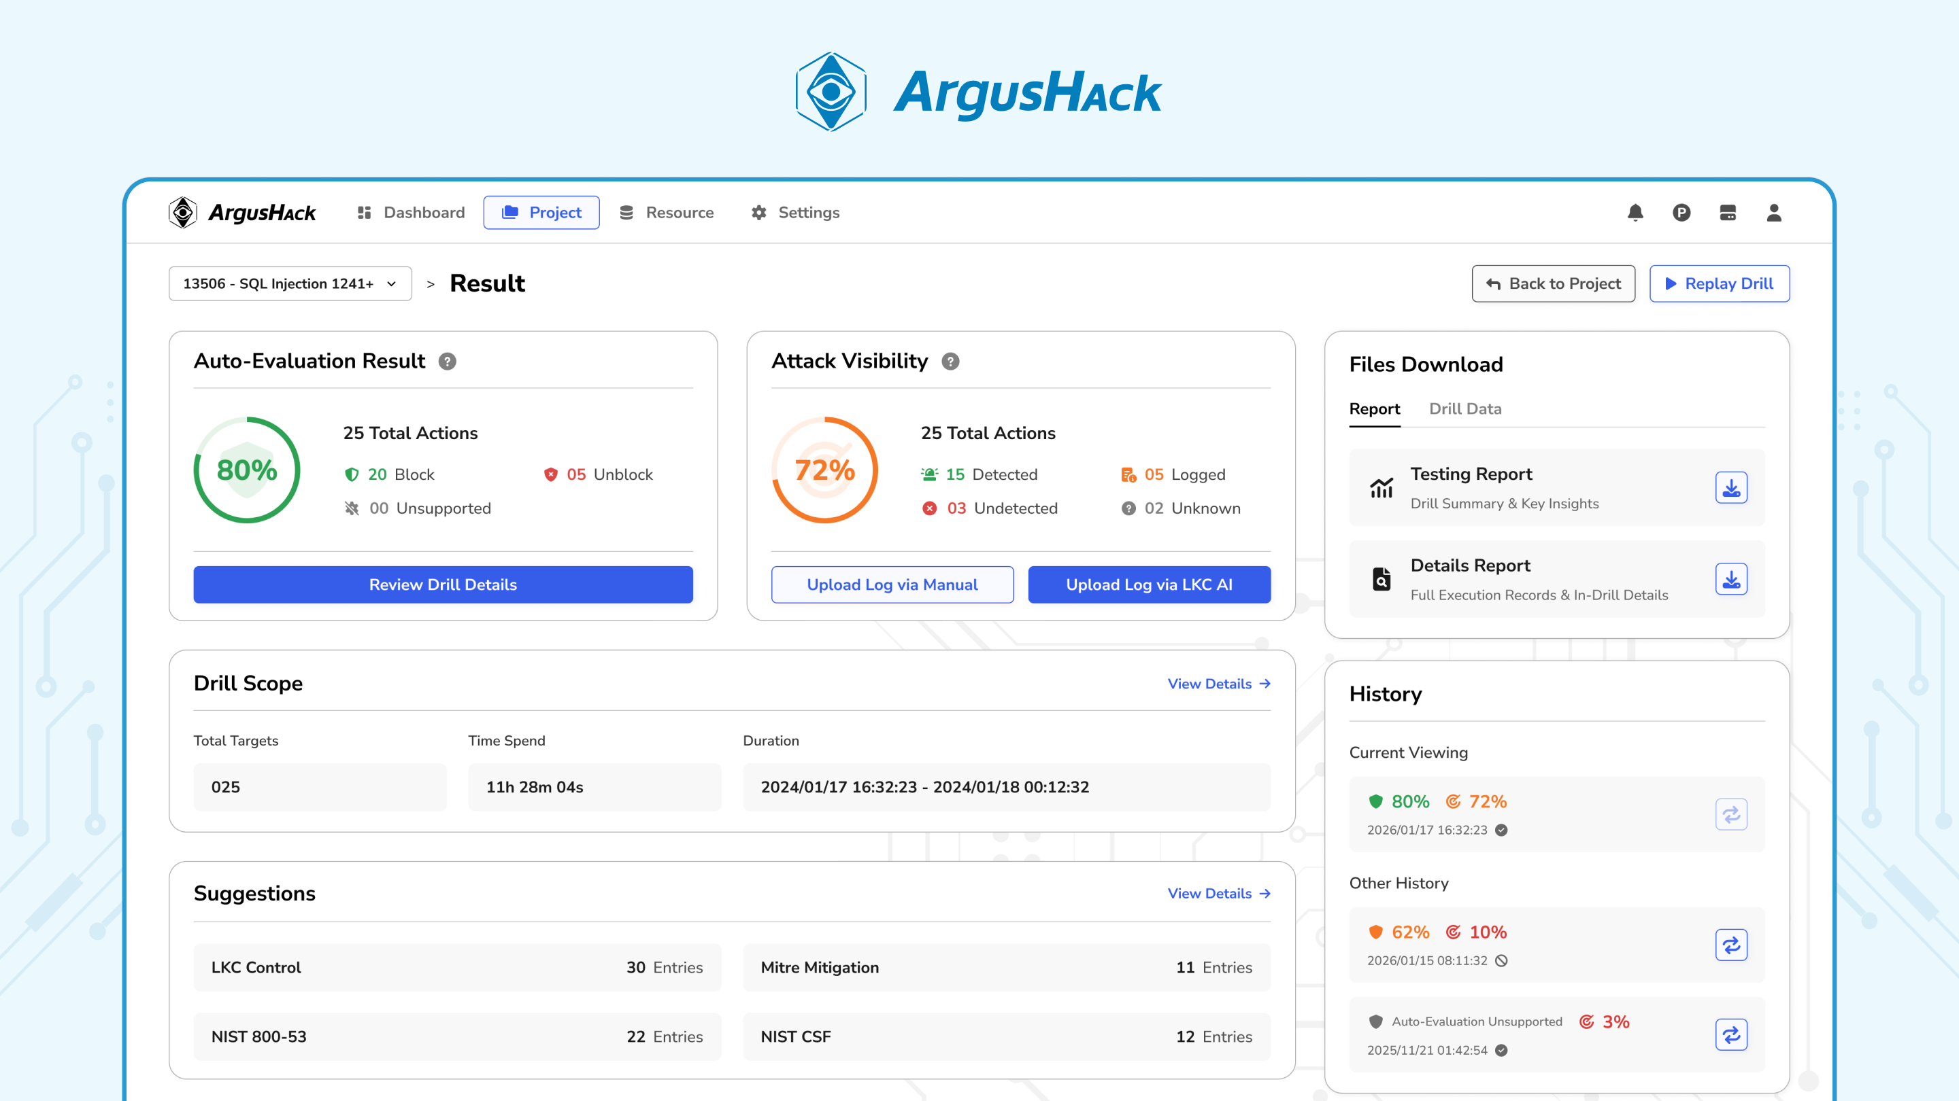Click Upload Log via Manual

(x=892, y=585)
